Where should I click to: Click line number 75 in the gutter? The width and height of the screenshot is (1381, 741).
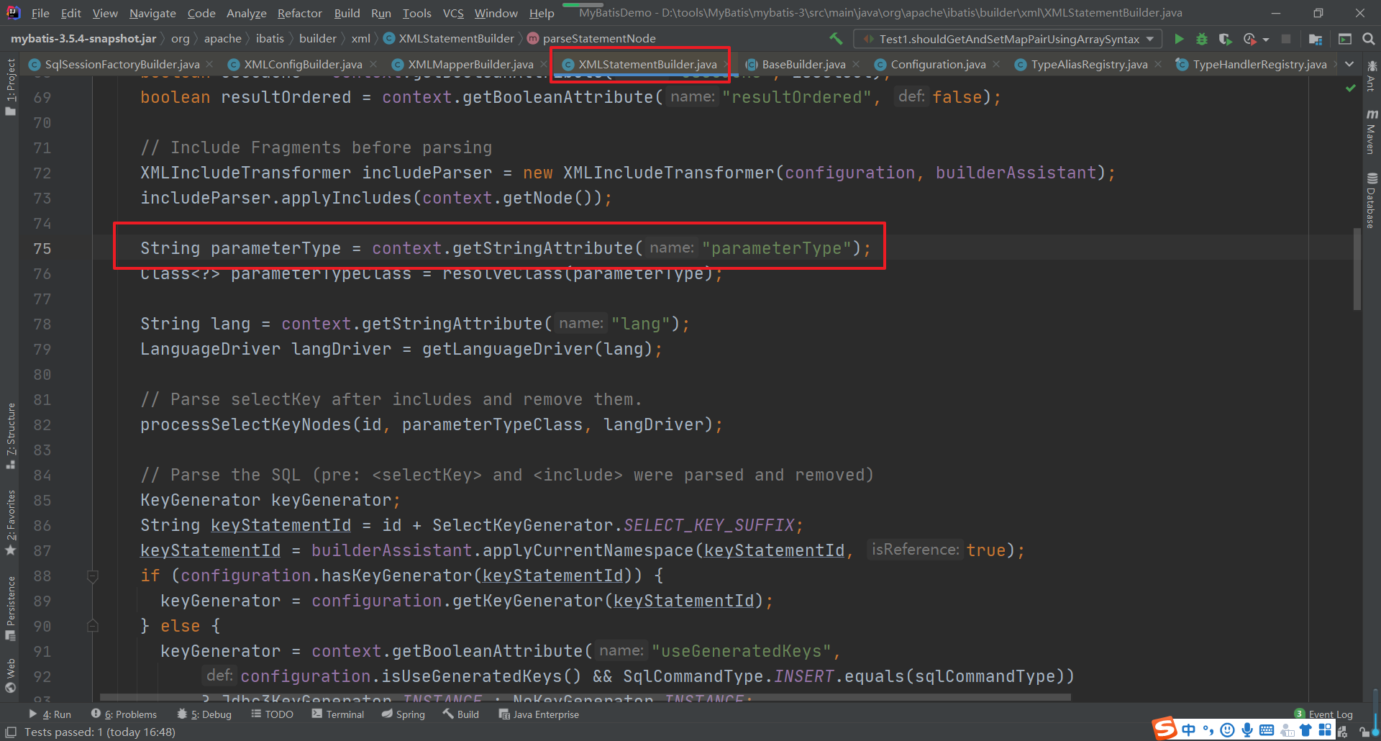point(42,248)
